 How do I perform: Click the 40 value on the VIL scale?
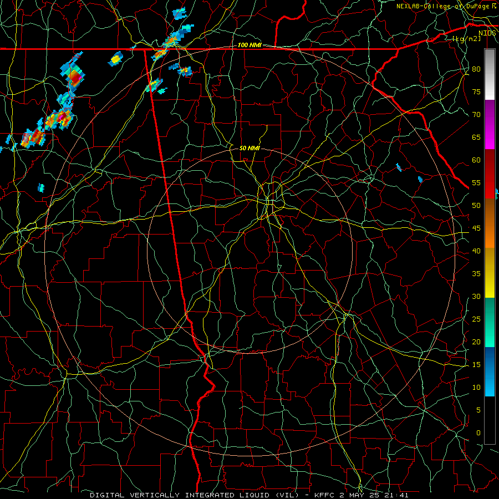tap(476, 251)
